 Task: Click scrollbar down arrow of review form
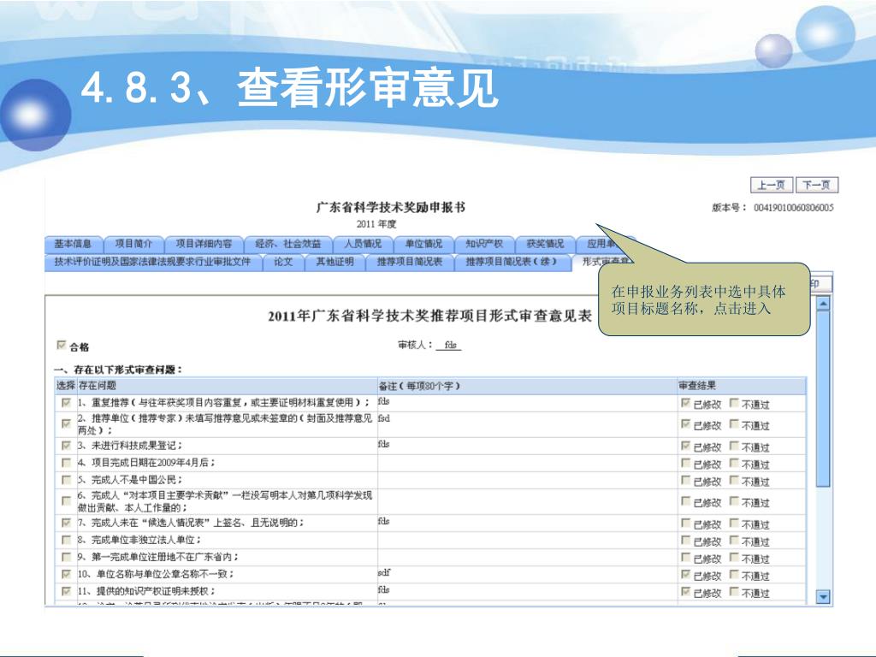coord(823,596)
